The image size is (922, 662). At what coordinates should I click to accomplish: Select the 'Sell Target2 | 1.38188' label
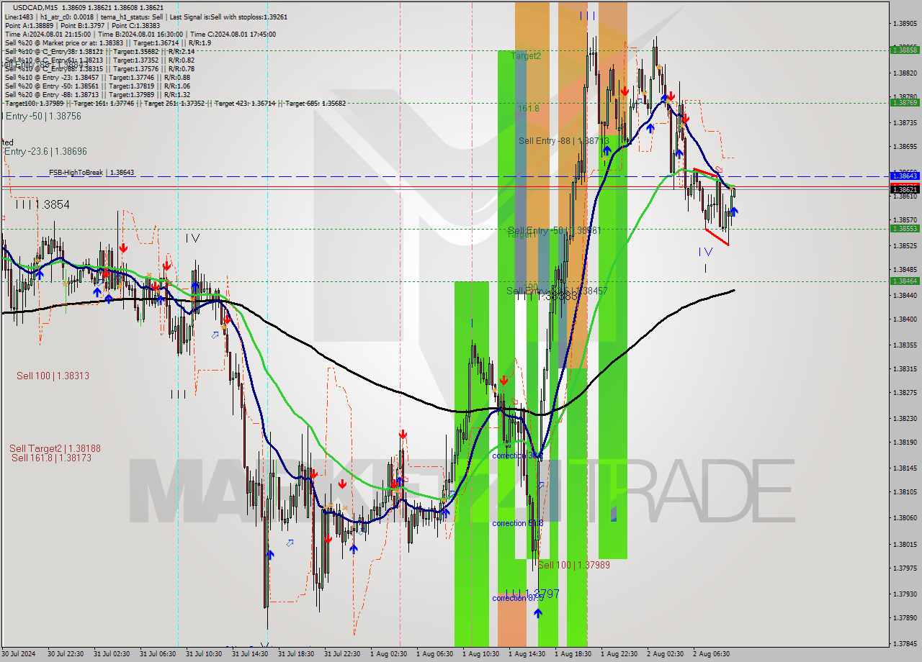coord(55,448)
